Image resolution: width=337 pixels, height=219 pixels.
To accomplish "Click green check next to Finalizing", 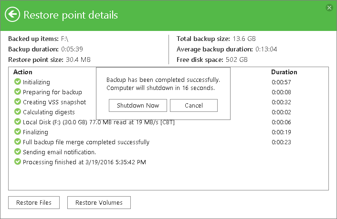I will tap(18, 132).
